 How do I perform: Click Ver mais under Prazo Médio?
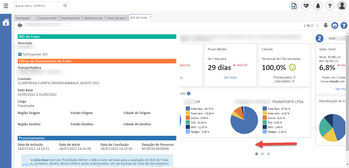point(230,77)
